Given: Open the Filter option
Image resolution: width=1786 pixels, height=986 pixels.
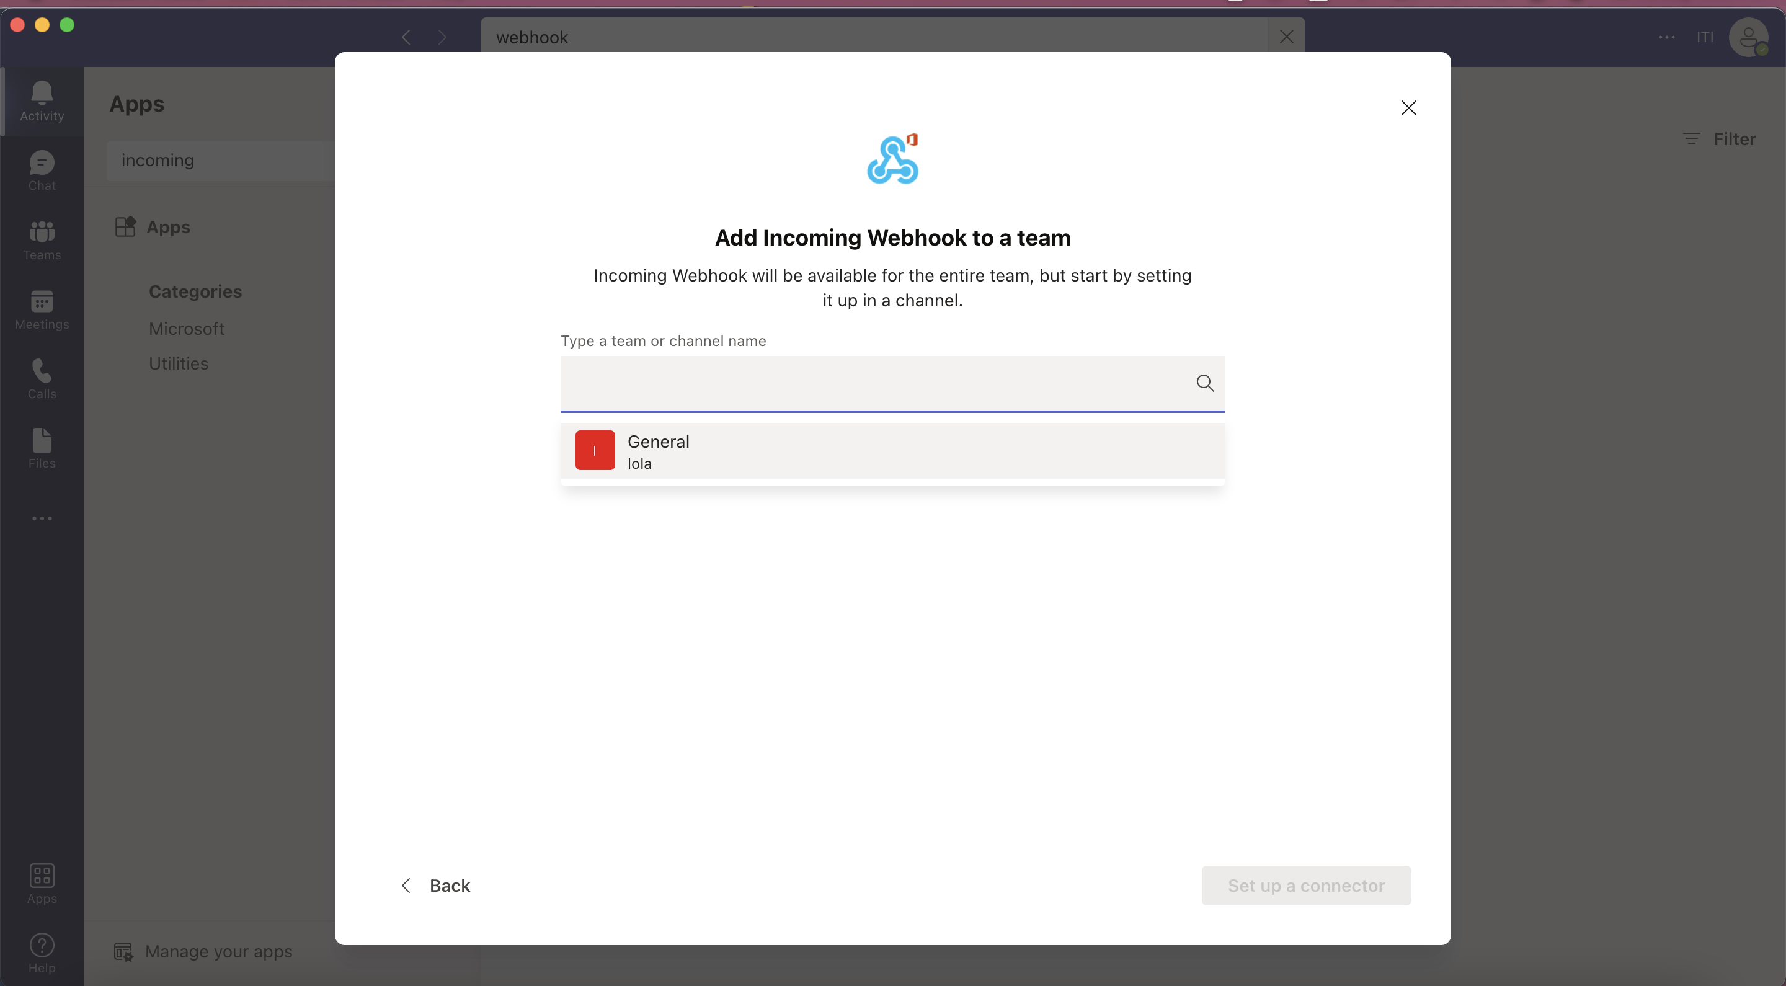Looking at the screenshot, I should 1720,139.
